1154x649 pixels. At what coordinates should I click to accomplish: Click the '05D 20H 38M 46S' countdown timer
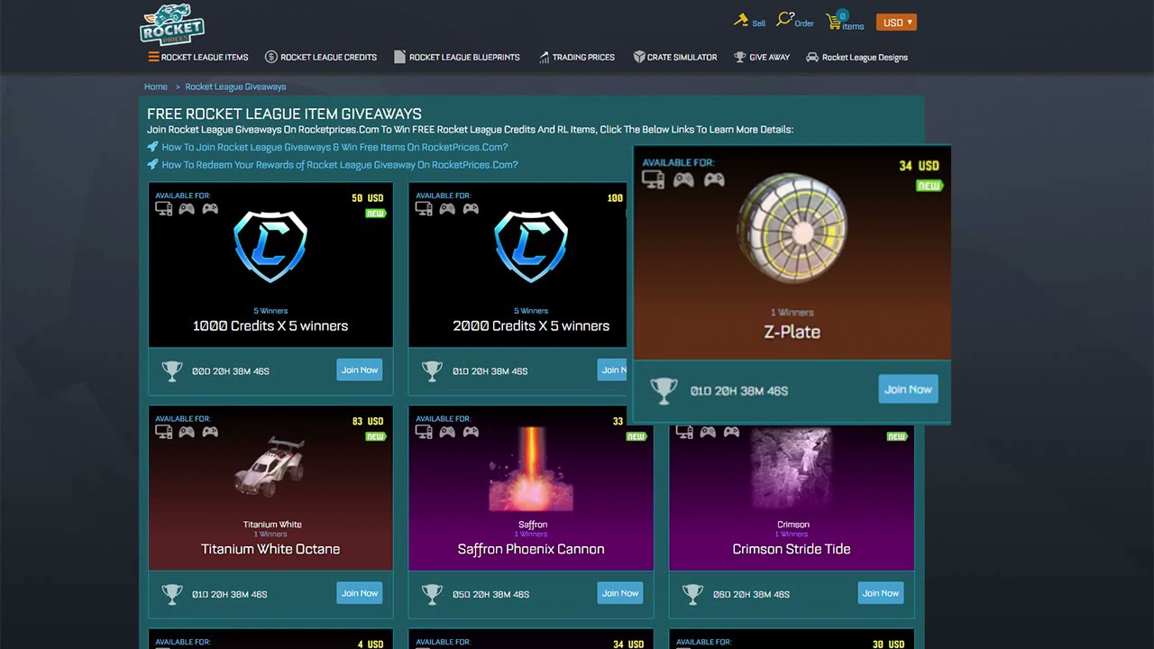point(490,594)
